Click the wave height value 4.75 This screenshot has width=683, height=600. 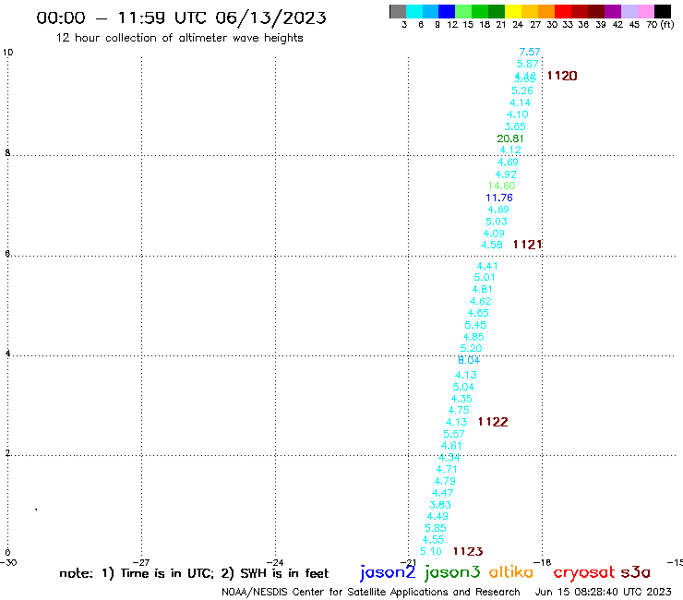459,410
